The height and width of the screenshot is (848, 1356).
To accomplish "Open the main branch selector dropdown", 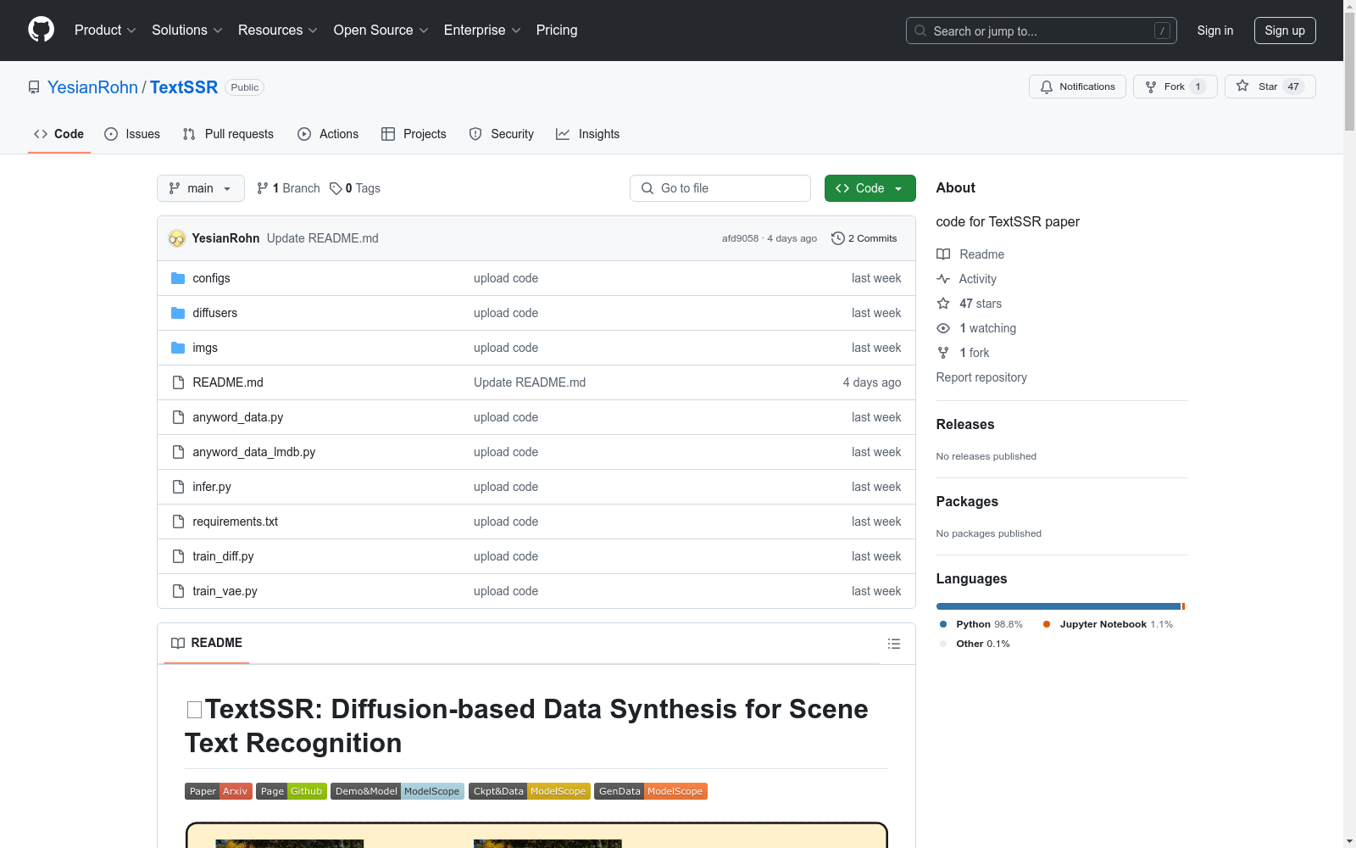I will 201,188.
